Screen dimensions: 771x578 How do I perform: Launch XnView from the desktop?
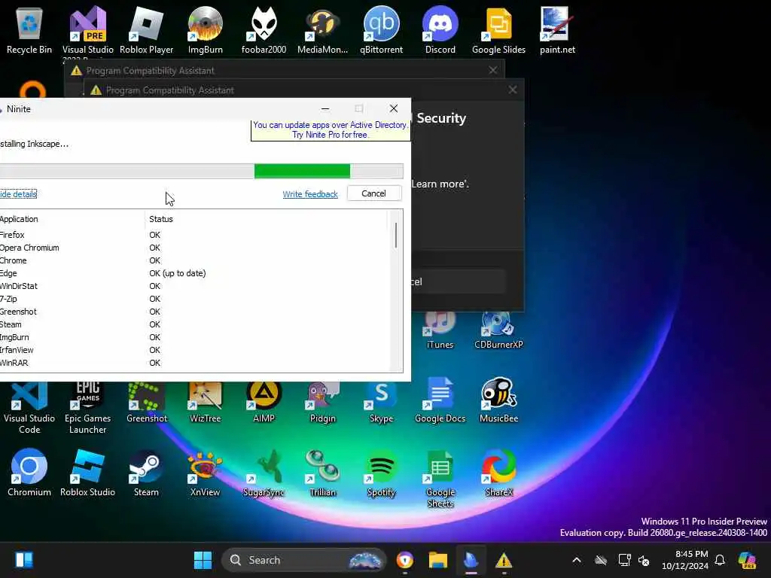click(205, 473)
